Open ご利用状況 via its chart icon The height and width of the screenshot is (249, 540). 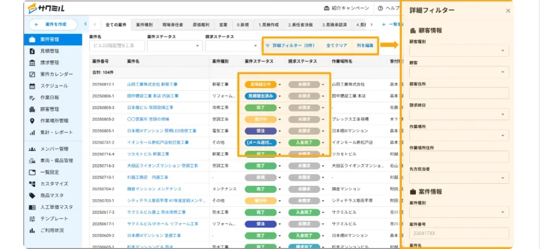32,231
